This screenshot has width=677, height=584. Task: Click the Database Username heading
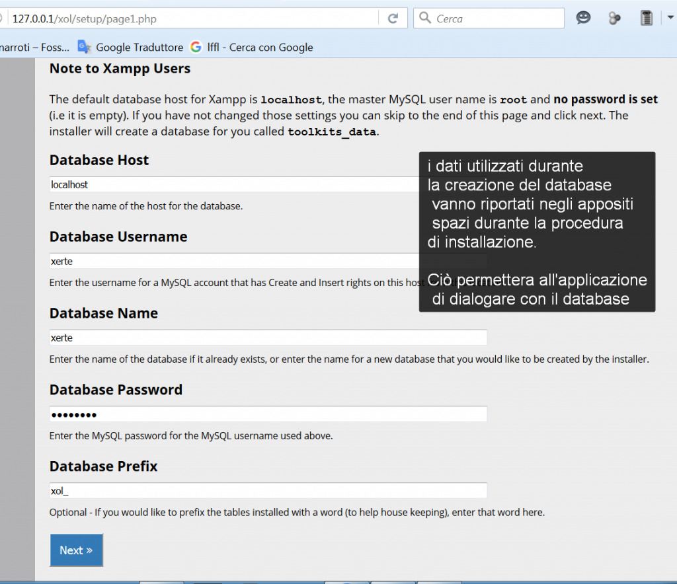118,237
